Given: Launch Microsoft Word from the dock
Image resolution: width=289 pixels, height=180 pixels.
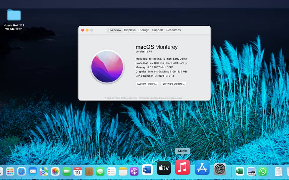Looking at the screenshot, I should [147, 170].
